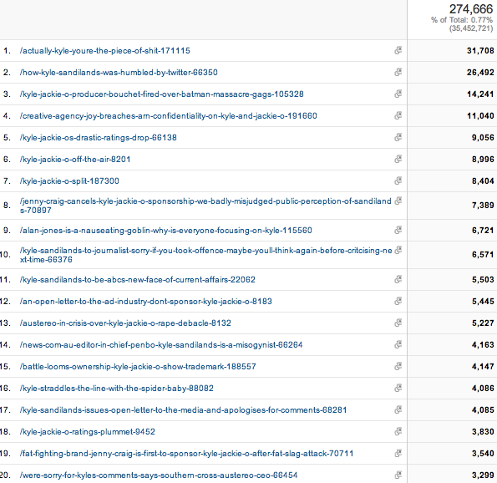Click external link icon for were-sorry-for-kyles-comments row
The height and width of the screenshot is (483, 497).
click(398, 475)
